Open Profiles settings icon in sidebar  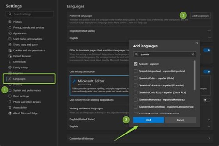(x=10, y=22)
